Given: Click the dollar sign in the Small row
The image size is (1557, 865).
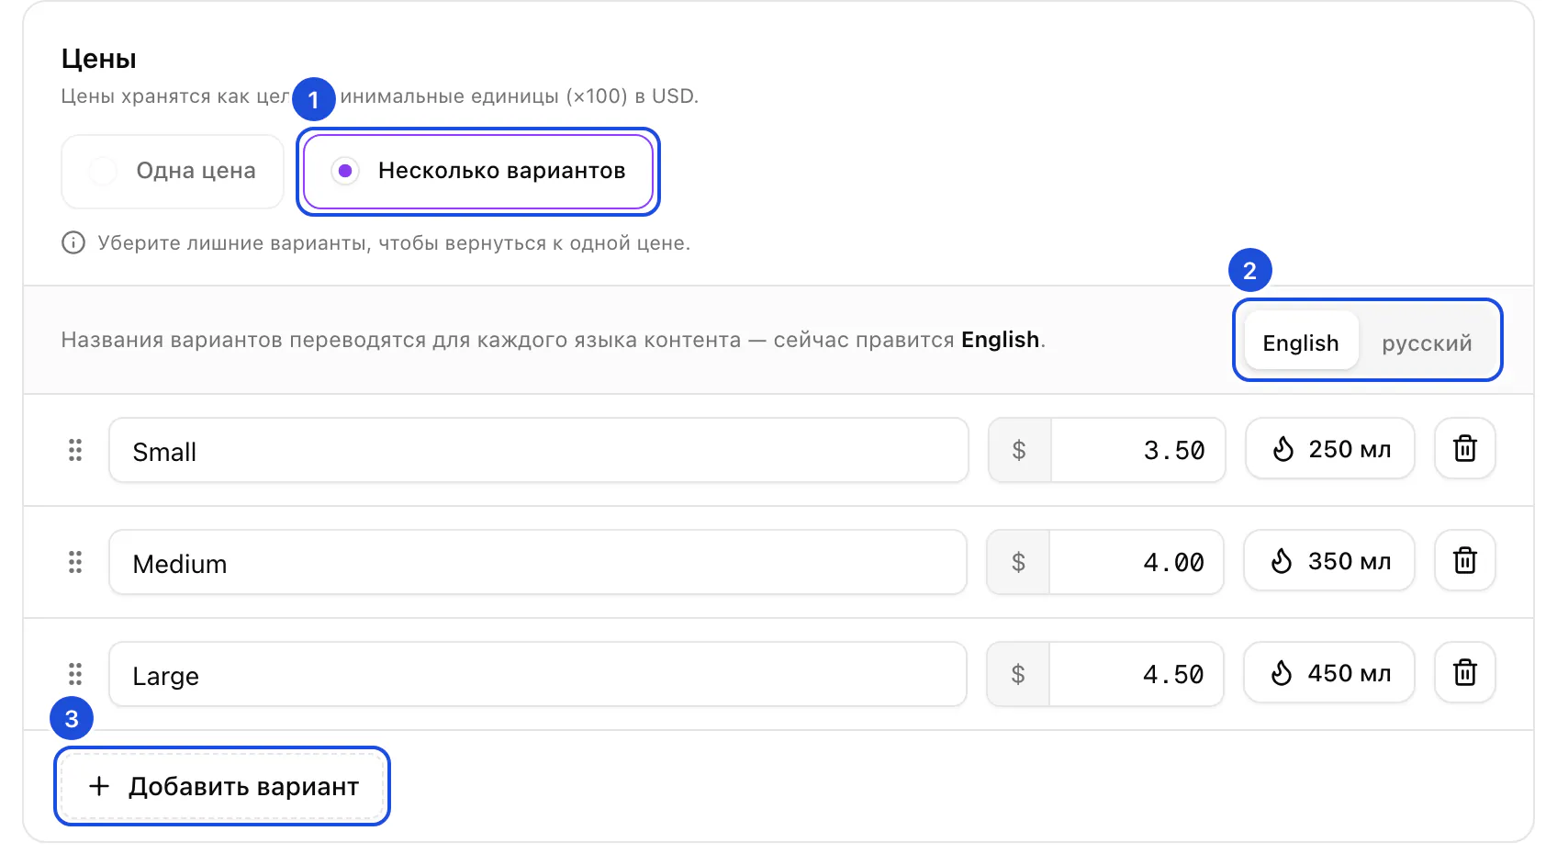Looking at the screenshot, I should [x=1019, y=450].
